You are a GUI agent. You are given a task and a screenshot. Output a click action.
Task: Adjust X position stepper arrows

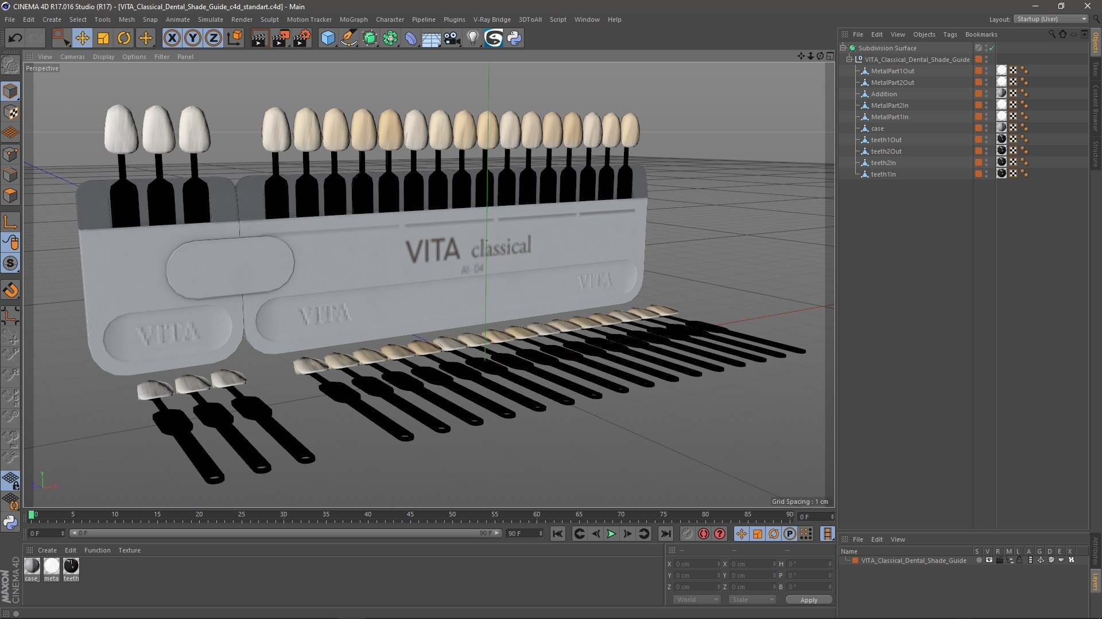(x=719, y=564)
